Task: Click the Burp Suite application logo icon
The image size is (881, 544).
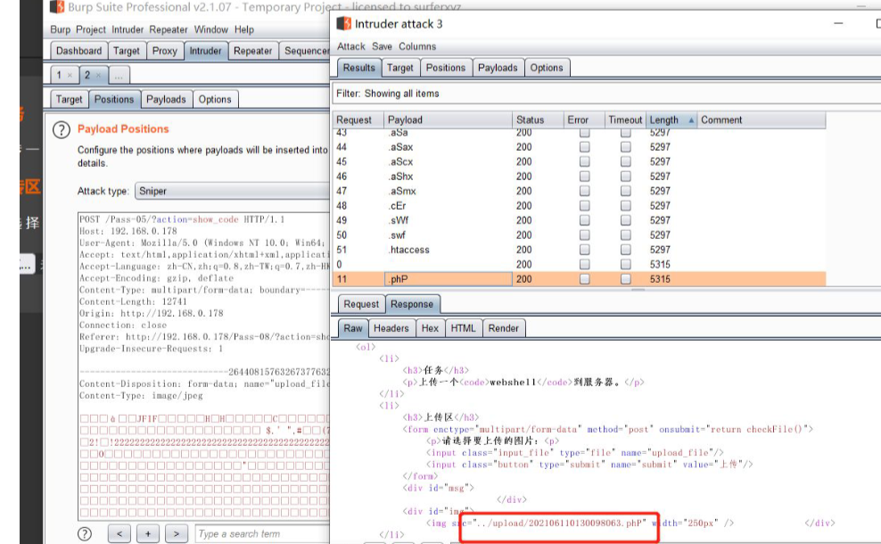Action: click(57, 8)
